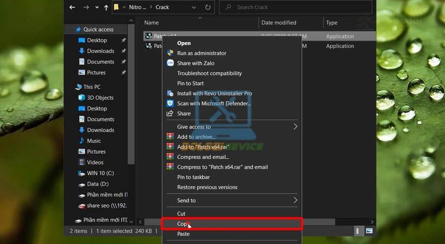
Task: Click Add to "Patch x64.rar" option
Action: coord(204,147)
